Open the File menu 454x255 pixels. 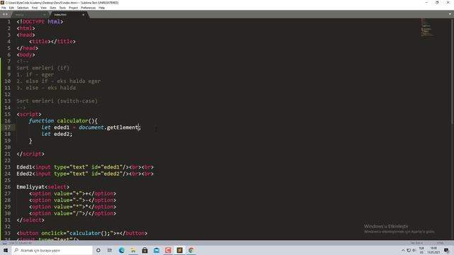tap(4, 8)
